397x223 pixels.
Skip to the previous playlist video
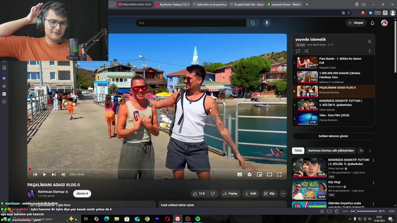coord(35,175)
